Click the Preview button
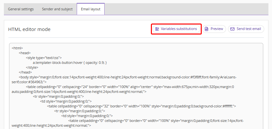272x129 pixels. [x=214, y=29]
